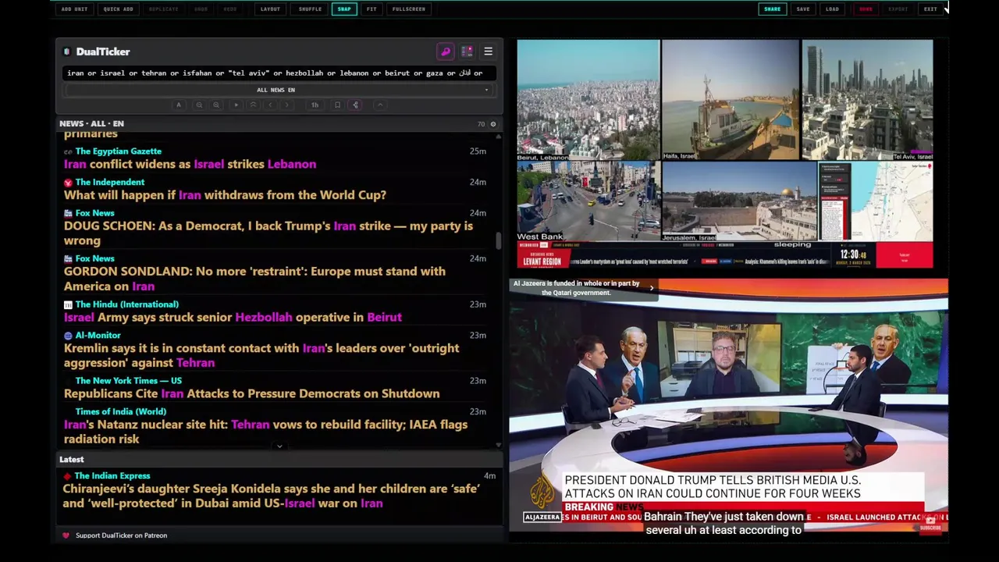Click the SHARE button at top right
Screen dimensions: 999x562
(772, 9)
